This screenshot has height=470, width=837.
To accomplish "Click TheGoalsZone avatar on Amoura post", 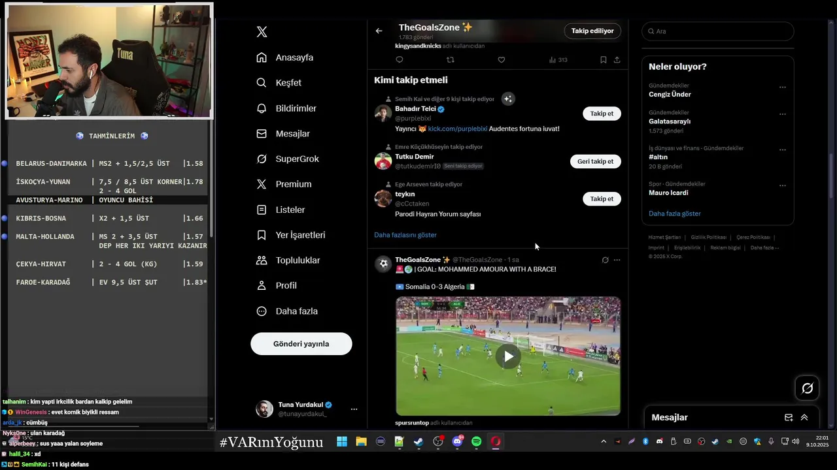I will point(383,264).
